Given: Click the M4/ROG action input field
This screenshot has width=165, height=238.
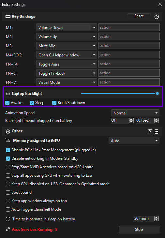Looking at the screenshot, I should tap(129, 55).
